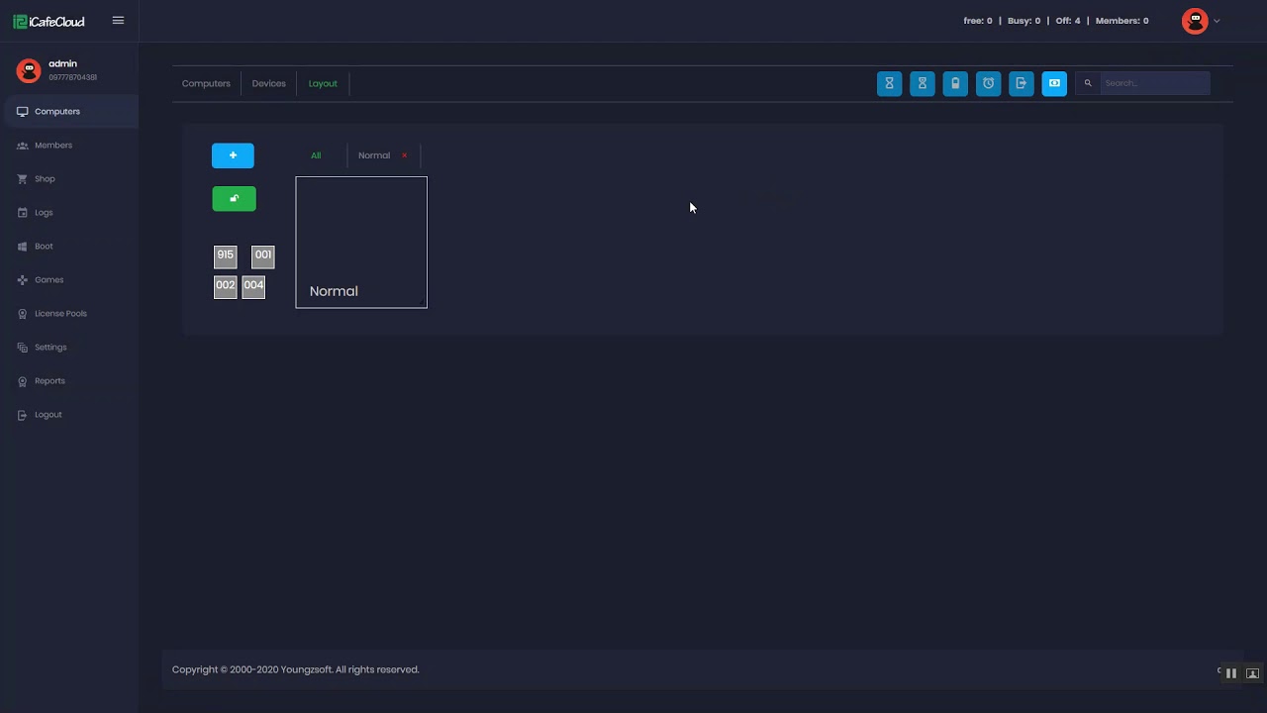Click the 'Off: 4' status counter
Viewport: 1267px width, 713px height.
(x=1068, y=21)
